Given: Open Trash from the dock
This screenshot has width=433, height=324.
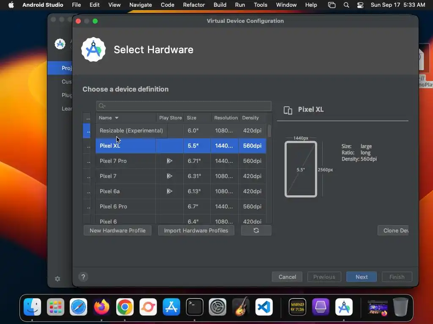Looking at the screenshot, I should click(x=400, y=307).
